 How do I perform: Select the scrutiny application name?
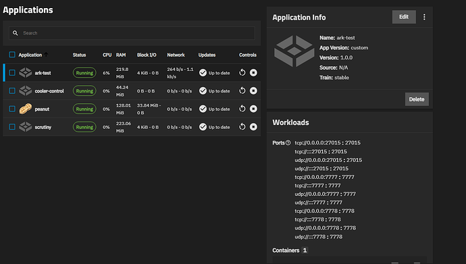pyautogui.click(x=43, y=128)
